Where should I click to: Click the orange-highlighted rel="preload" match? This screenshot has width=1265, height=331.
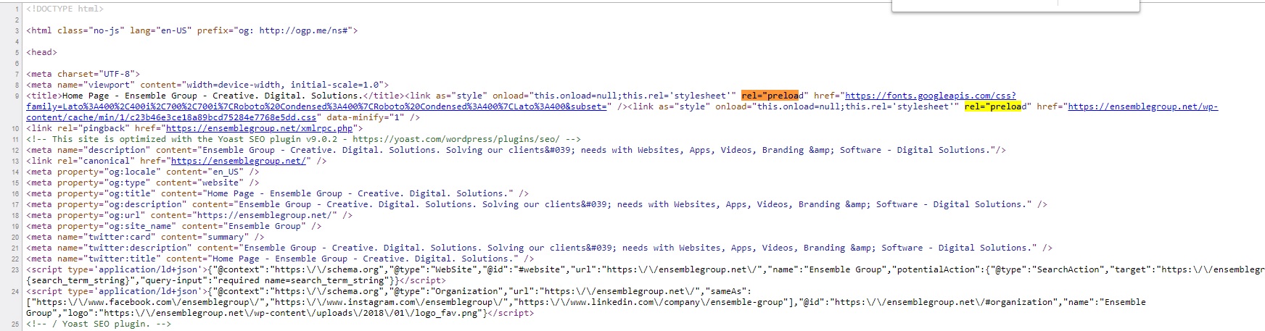point(770,96)
